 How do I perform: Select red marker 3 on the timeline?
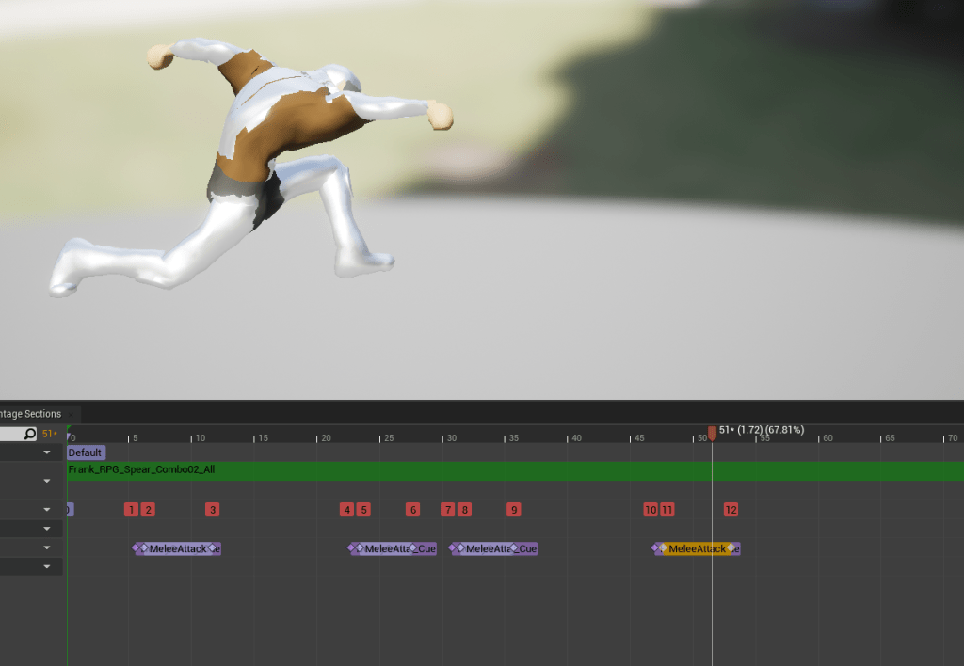(213, 510)
